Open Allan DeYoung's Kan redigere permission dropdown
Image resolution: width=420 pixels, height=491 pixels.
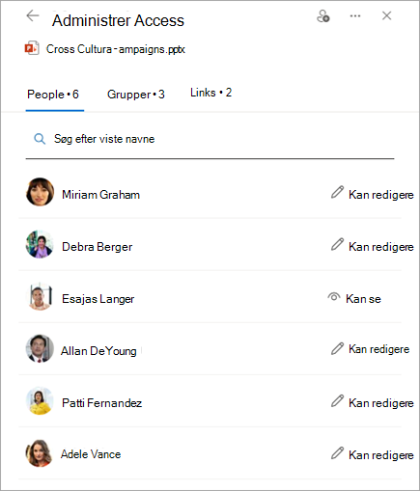click(x=370, y=349)
